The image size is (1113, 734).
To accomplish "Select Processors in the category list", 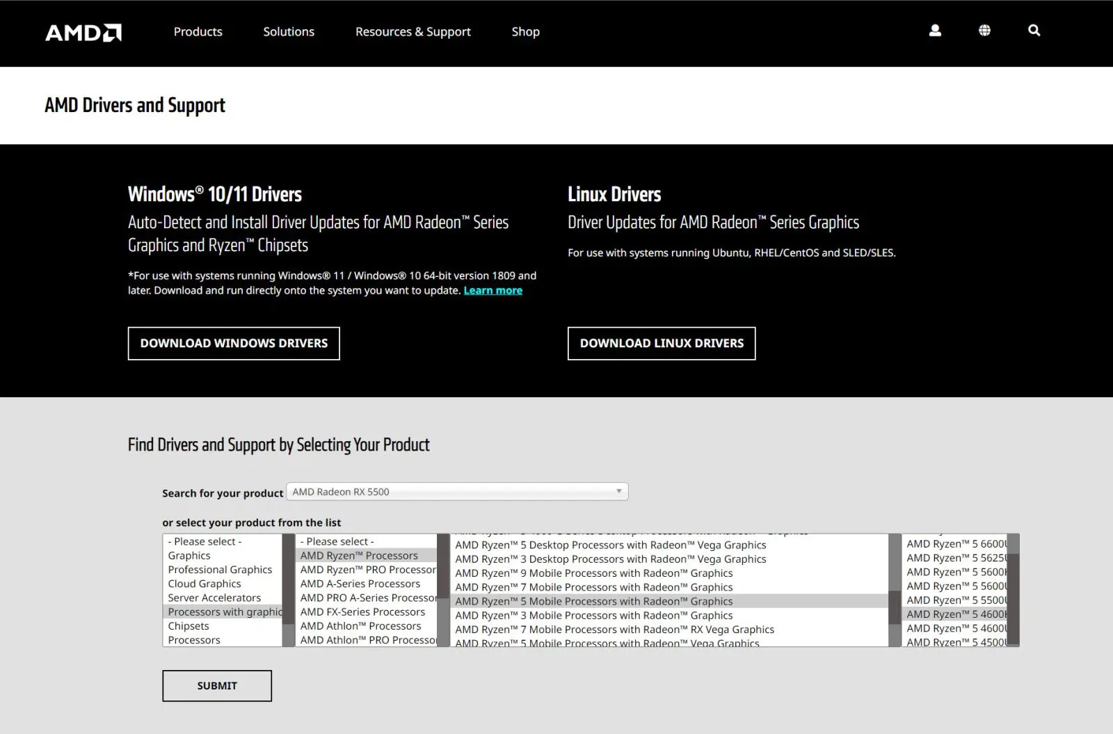I will pos(222,640).
